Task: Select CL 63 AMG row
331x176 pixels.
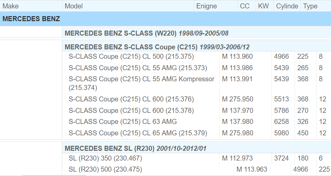Action: click(123, 122)
